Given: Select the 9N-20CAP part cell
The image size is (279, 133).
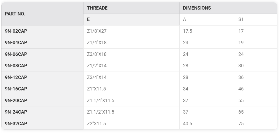Looking at the screenshot, I should click(43, 101).
